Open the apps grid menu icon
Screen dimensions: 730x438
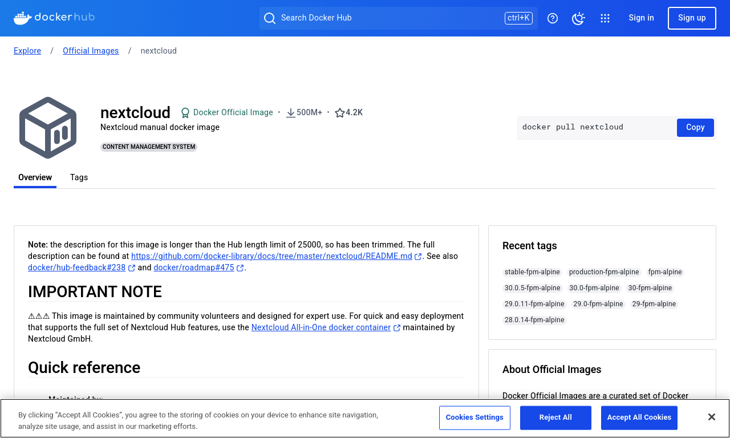click(605, 18)
